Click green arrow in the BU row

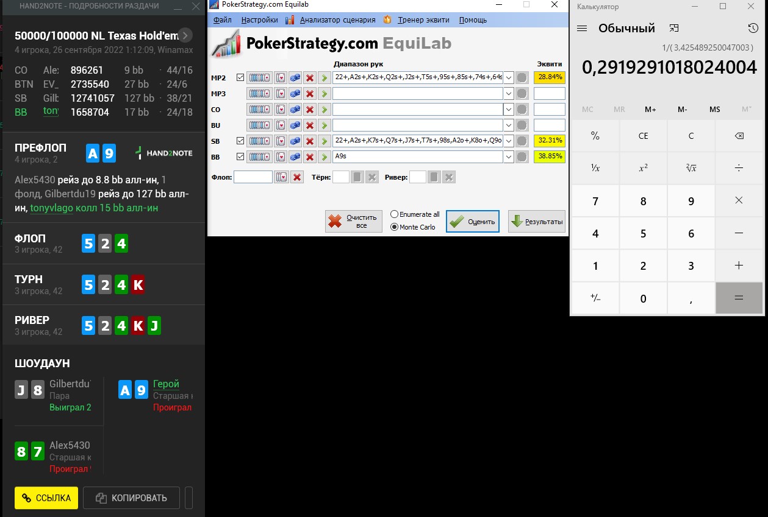[325, 125]
